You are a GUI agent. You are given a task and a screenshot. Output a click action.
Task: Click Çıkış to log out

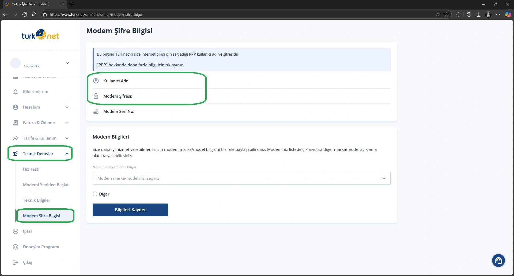27,262
